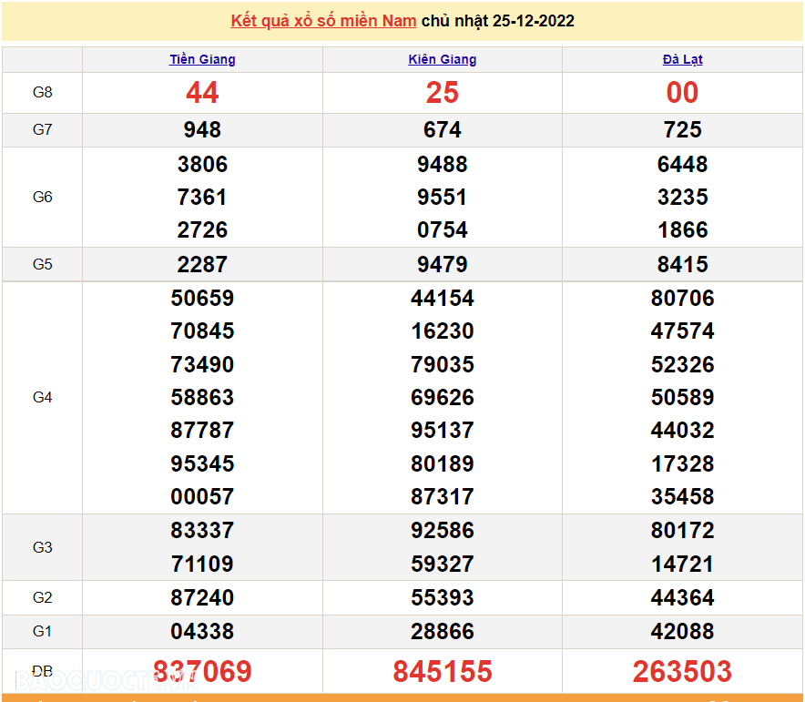
Task: Select the G6 row label
Action: coord(43,198)
